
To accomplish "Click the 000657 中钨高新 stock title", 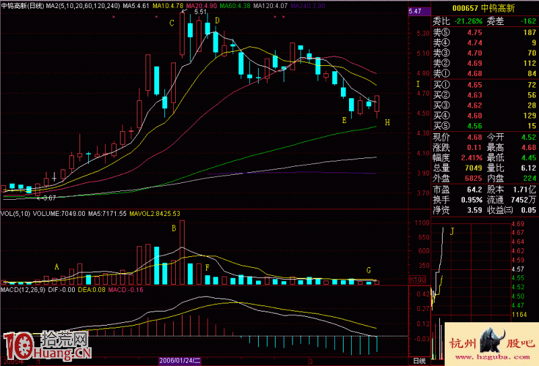I will 483,8.
